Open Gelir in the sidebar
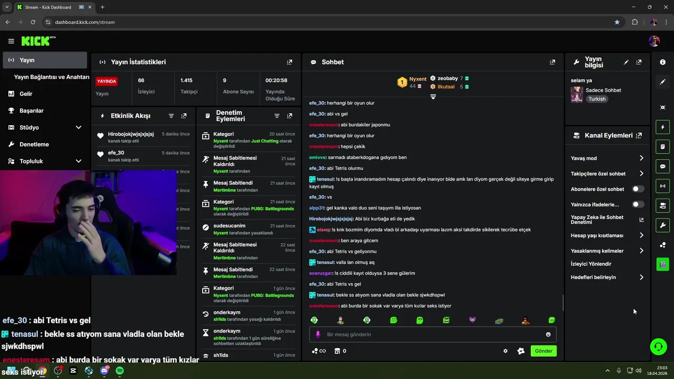 (x=45, y=94)
